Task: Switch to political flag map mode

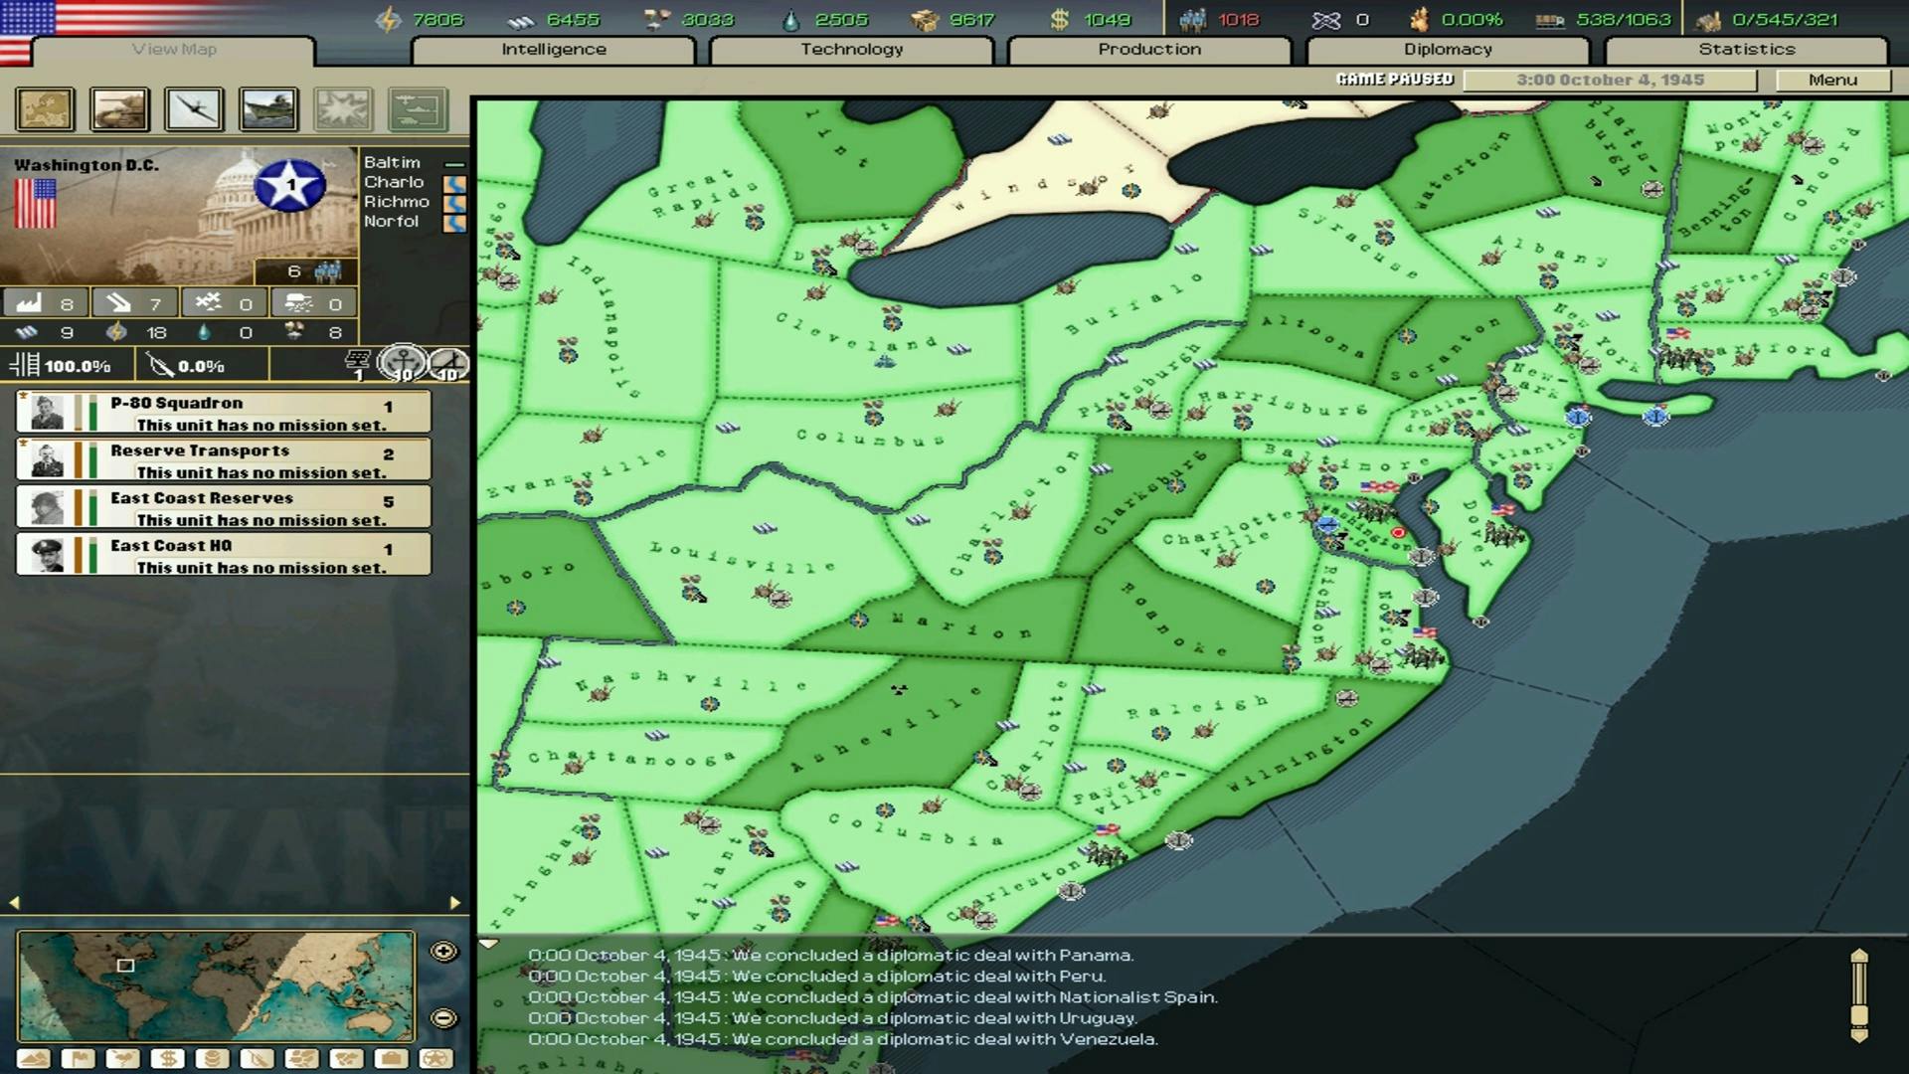Action: pos(79,1059)
